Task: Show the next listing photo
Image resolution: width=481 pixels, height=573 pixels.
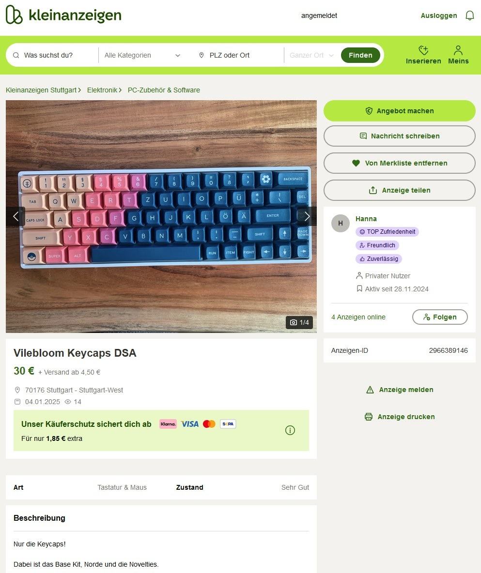Action: (x=307, y=216)
